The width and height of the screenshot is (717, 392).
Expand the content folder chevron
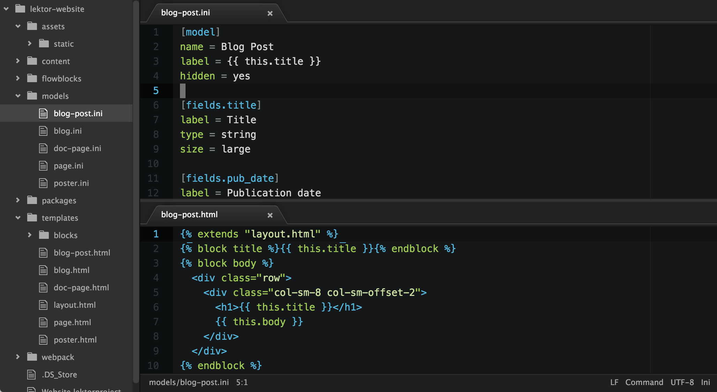[x=18, y=61]
